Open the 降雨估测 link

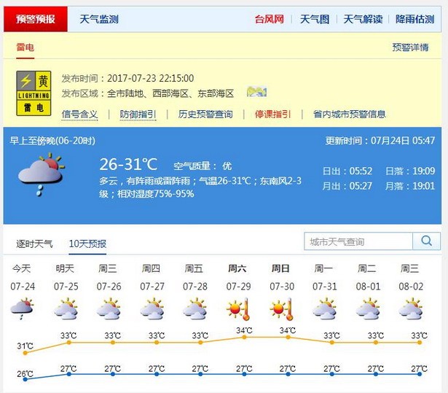coord(415,20)
